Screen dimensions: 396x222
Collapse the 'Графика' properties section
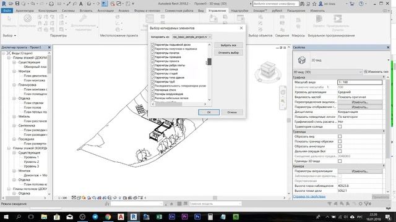tap(384, 77)
